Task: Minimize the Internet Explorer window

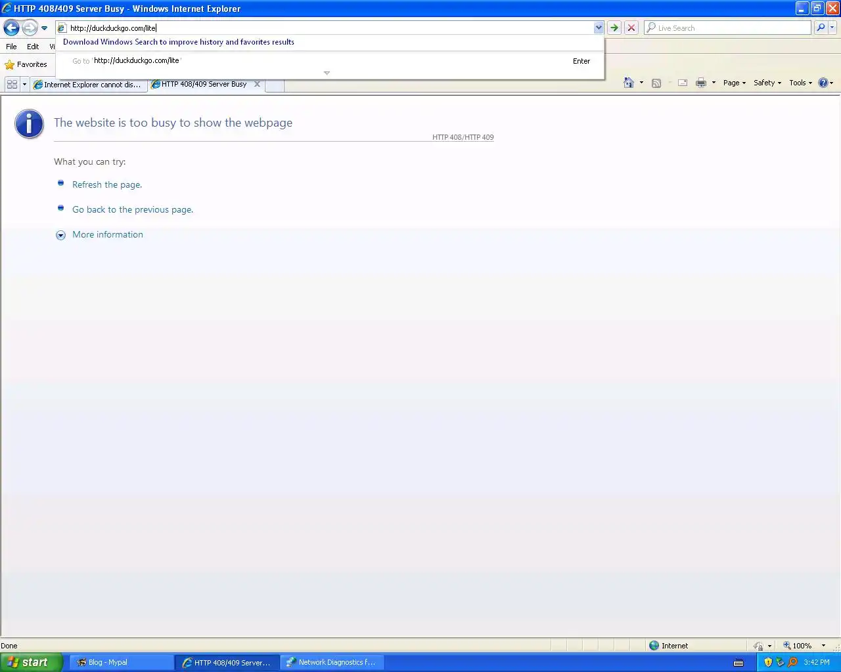Action: click(802, 9)
